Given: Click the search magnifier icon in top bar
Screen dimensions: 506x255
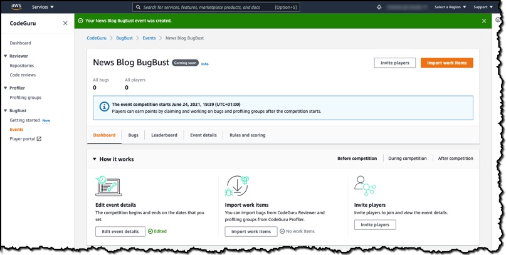Looking at the screenshot, I should point(138,7).
